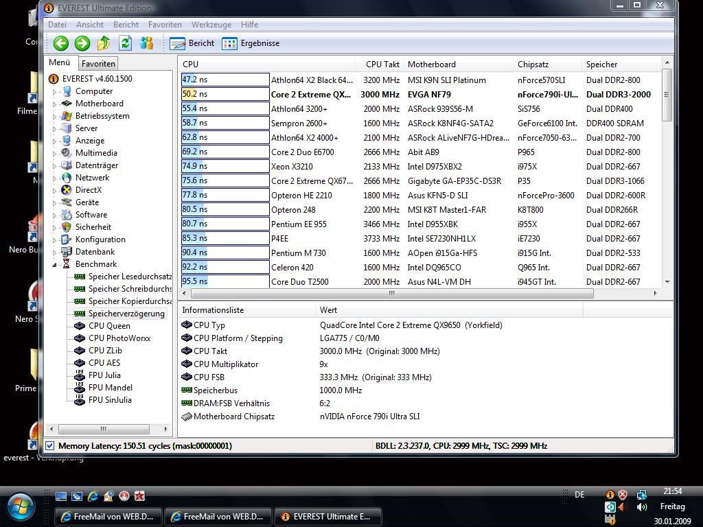Sort by the Speicher column header
Viewport: 703px width, 527px height.
(x=621, y=65)
